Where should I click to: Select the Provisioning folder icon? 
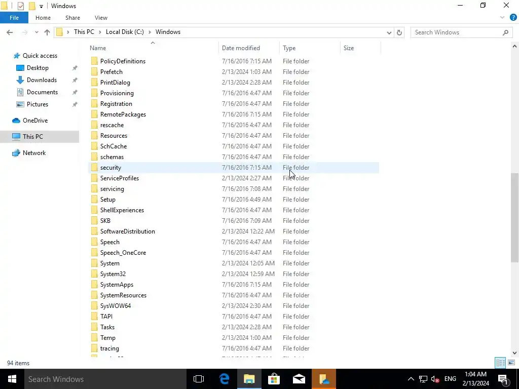click(94, 93)
